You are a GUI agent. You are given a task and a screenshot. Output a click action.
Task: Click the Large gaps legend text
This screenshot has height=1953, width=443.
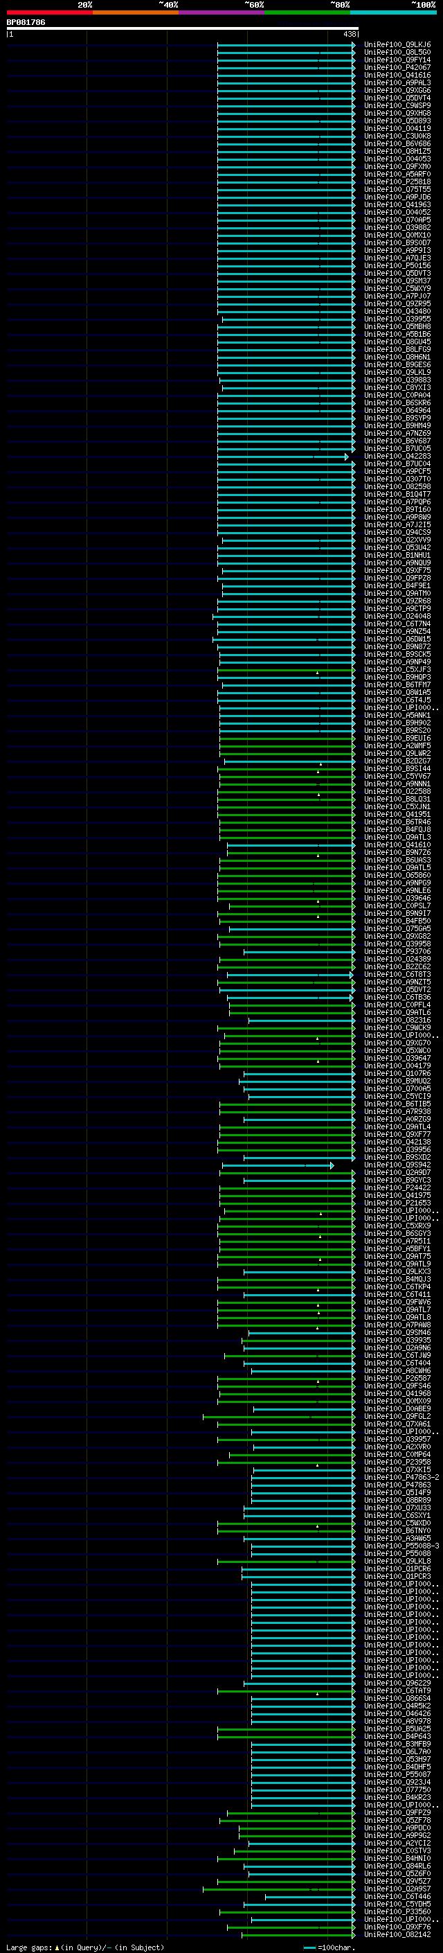[x=86, y=1947]
